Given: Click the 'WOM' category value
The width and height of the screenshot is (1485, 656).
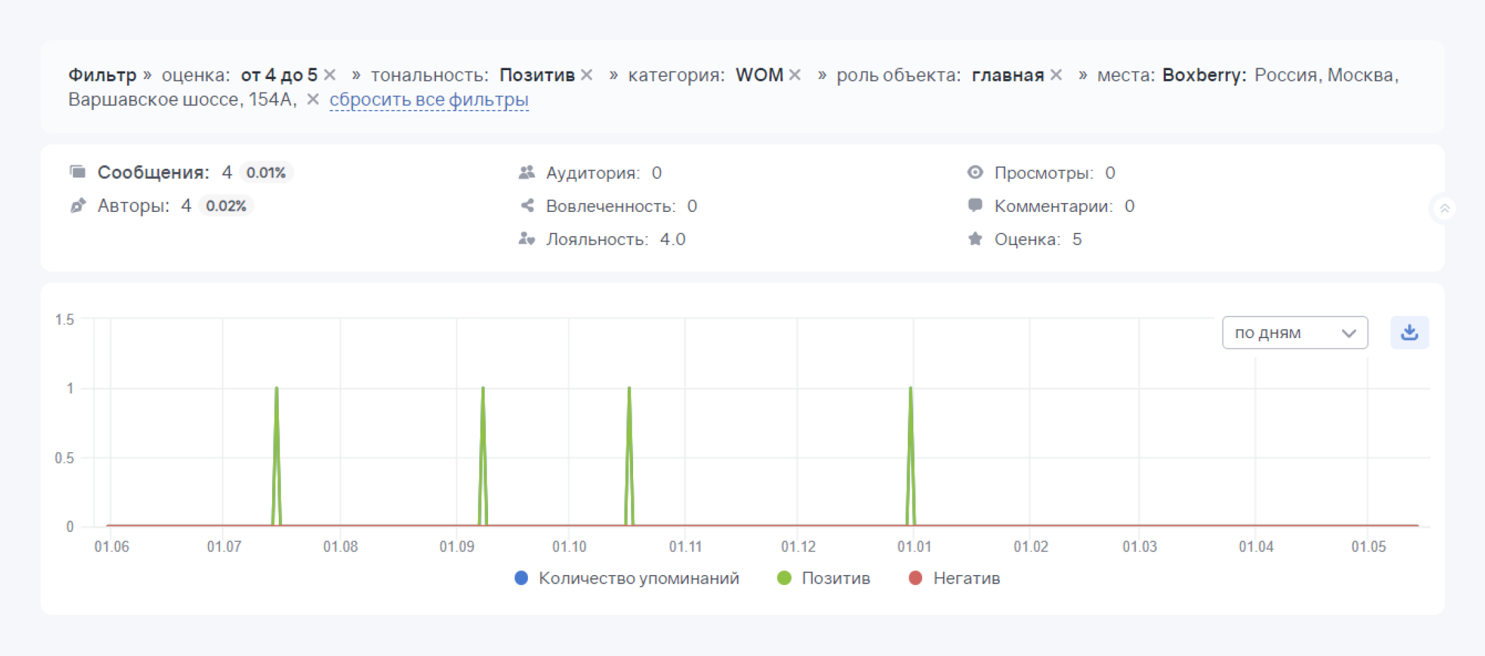Looking at the screenshot, I should click(759, 75).
